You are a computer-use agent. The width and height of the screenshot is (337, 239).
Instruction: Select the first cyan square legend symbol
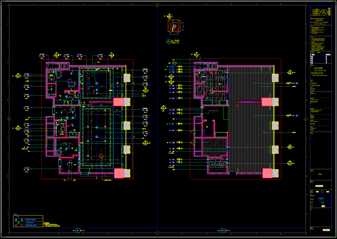pos(16,220)
